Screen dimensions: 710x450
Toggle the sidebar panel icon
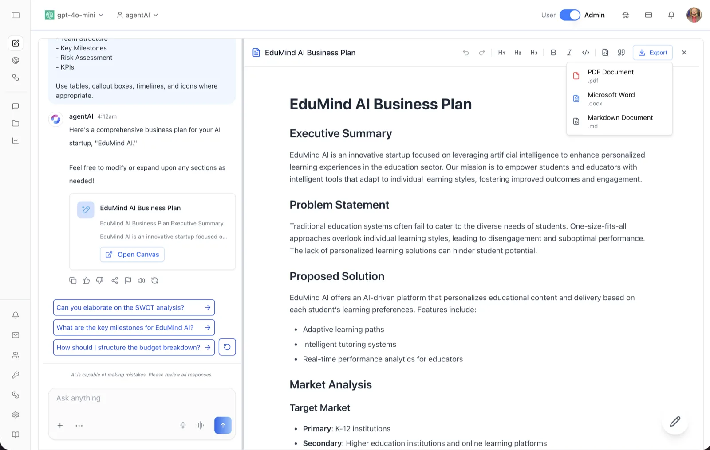(16, 15)
